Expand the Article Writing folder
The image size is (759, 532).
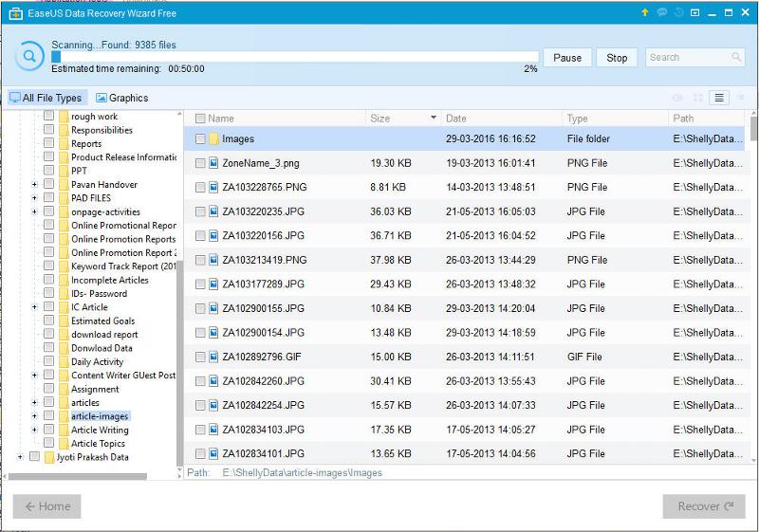pyautogui.click(x=34, y=430)
